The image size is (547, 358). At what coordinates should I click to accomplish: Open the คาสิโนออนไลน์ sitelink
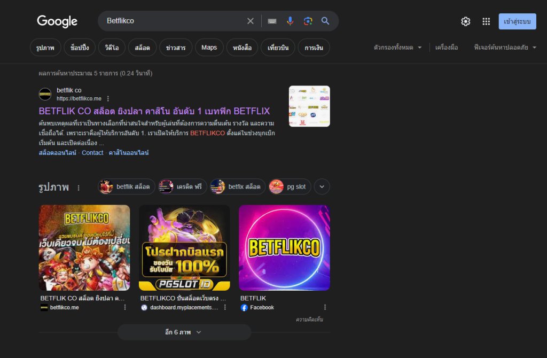coord(129,152)
